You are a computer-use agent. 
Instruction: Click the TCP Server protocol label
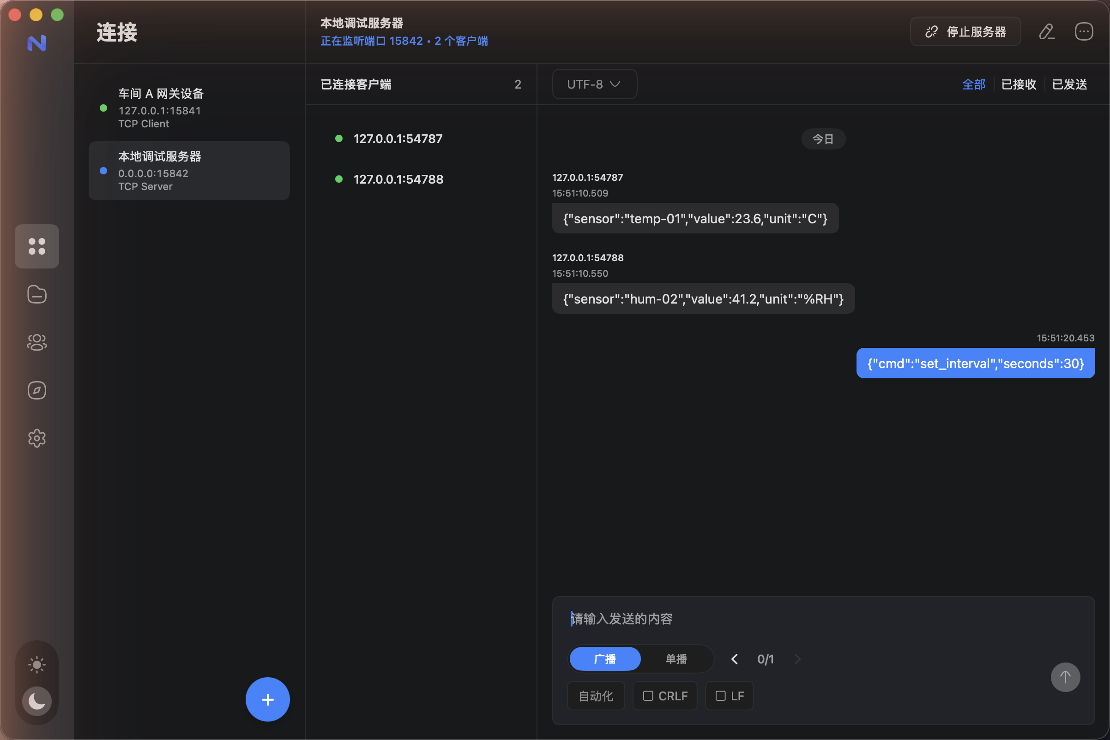point(145,186)
